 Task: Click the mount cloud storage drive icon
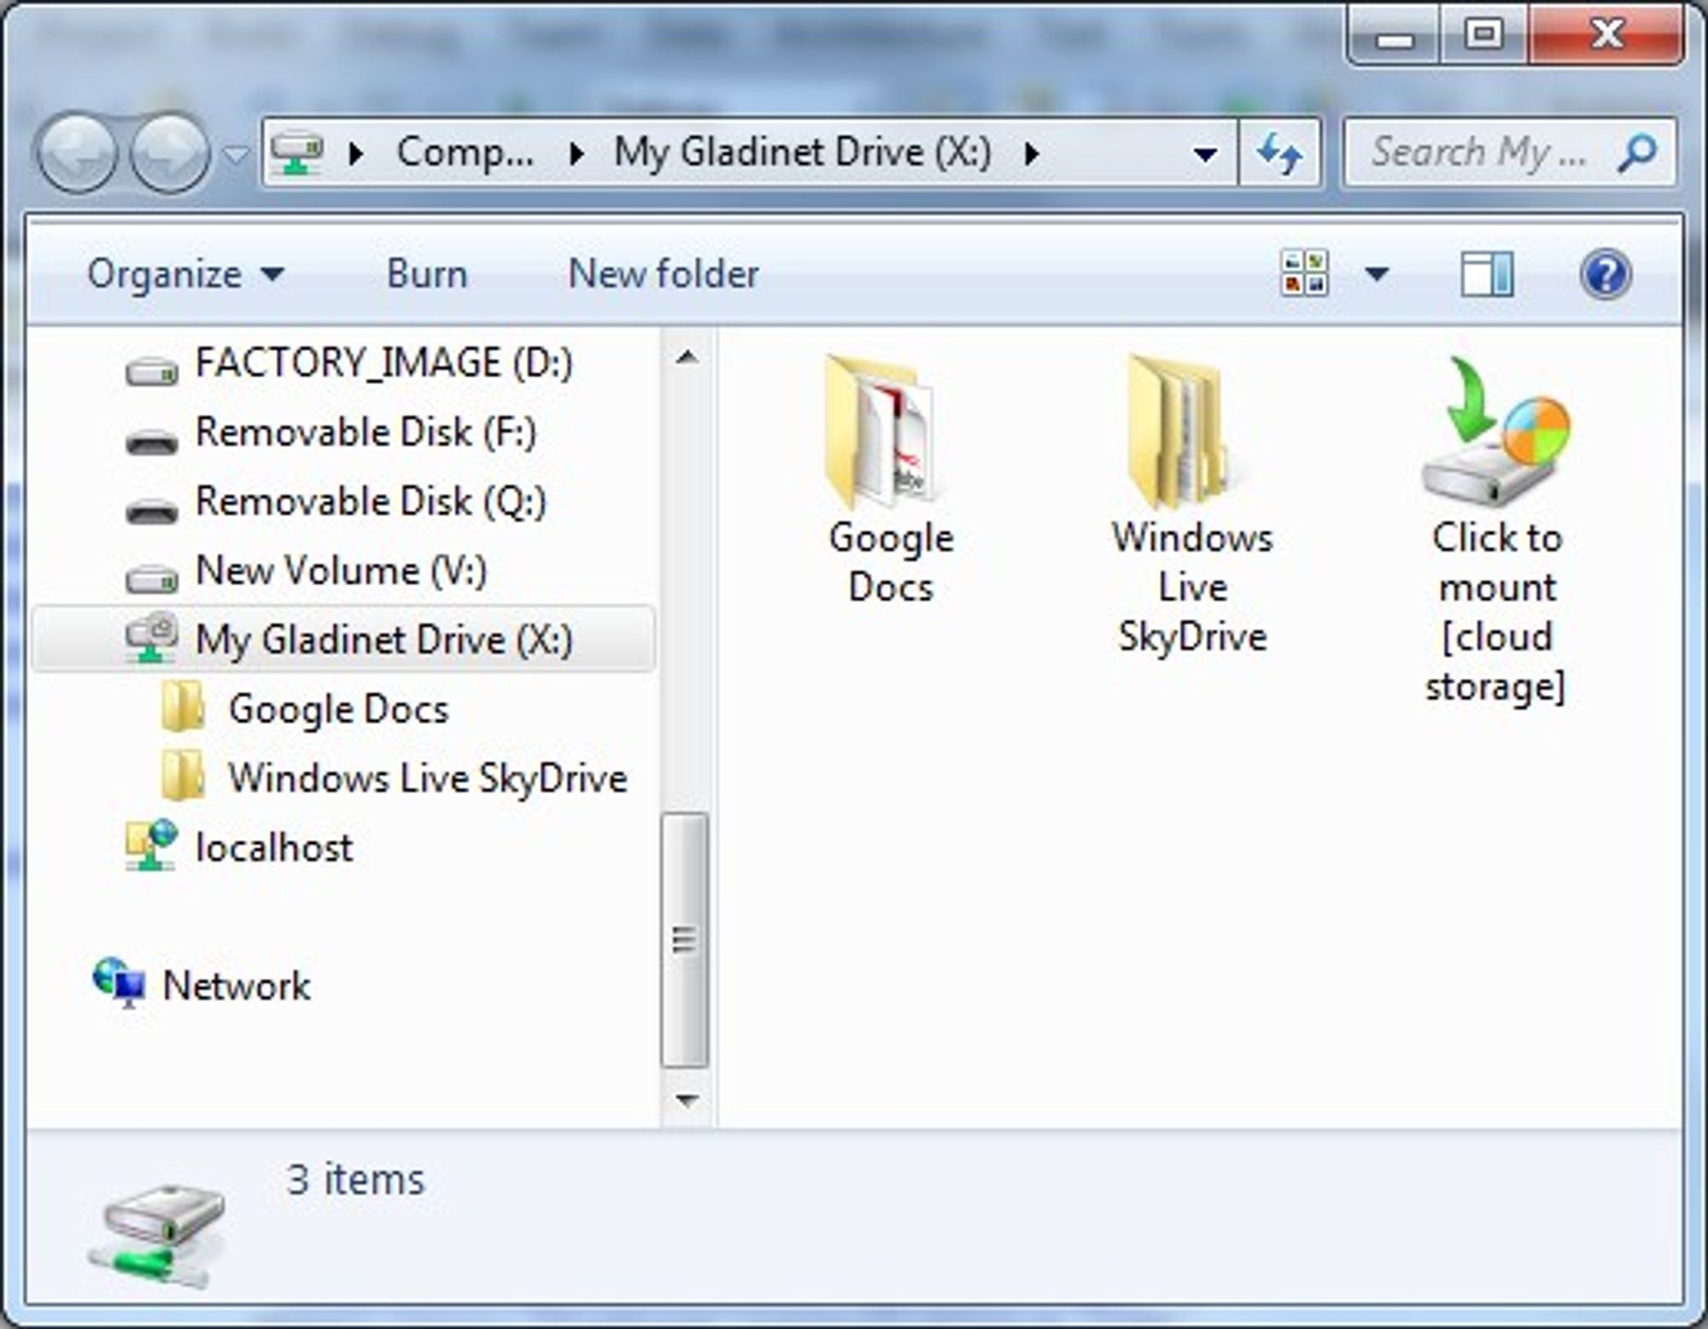1495,432
